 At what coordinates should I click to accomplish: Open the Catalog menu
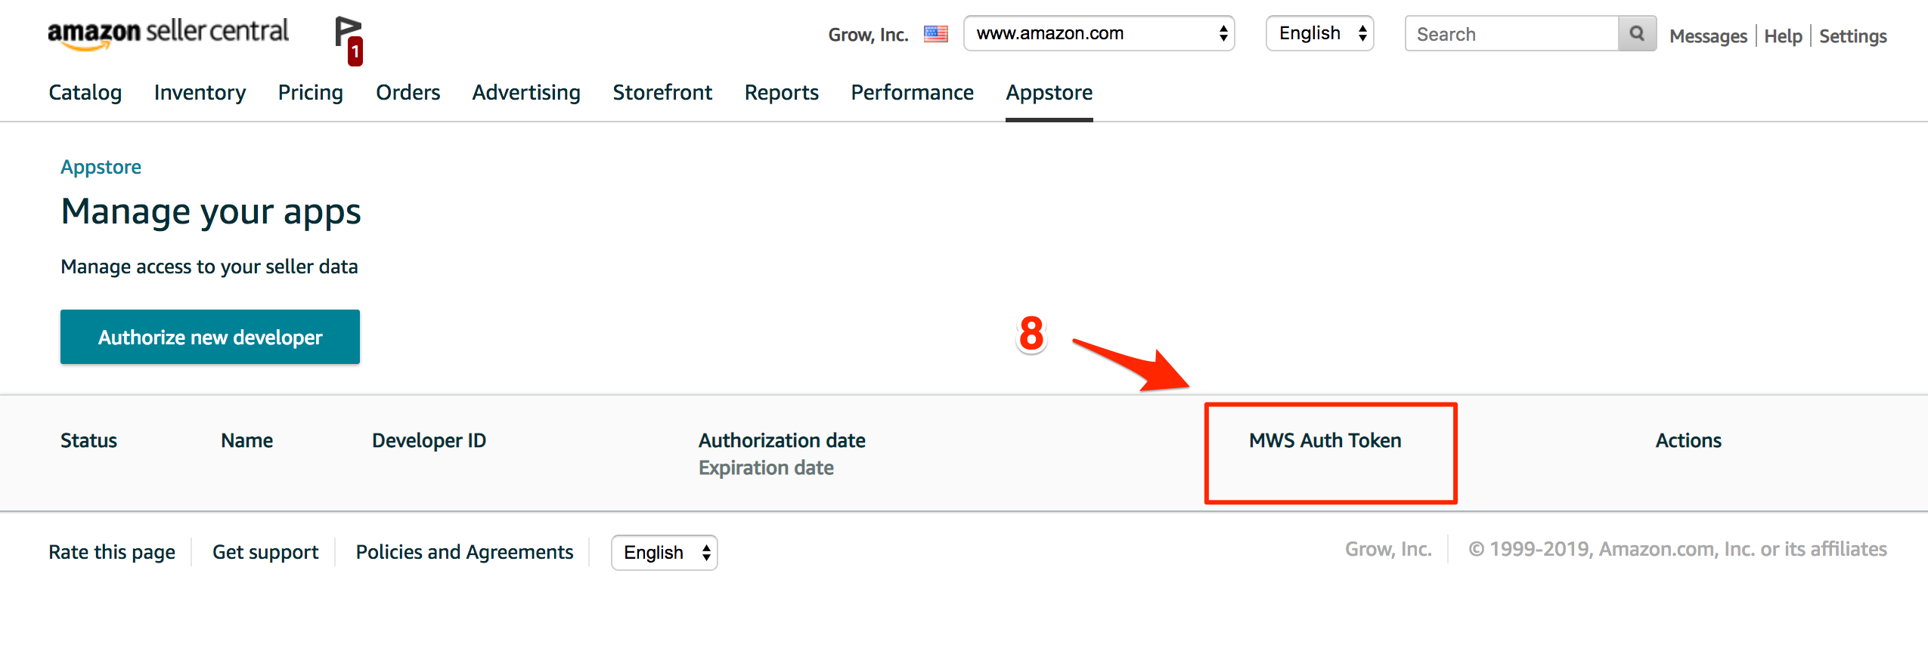click(x=85, y=92)
